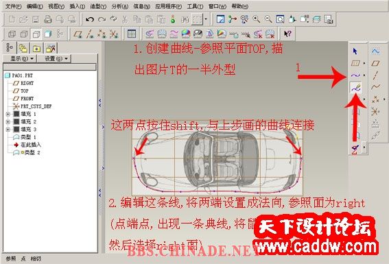The width and height of the screenshot is (389, 264).
Task: Toggle shaded display mode cube icon
Action: click(48, 34)
